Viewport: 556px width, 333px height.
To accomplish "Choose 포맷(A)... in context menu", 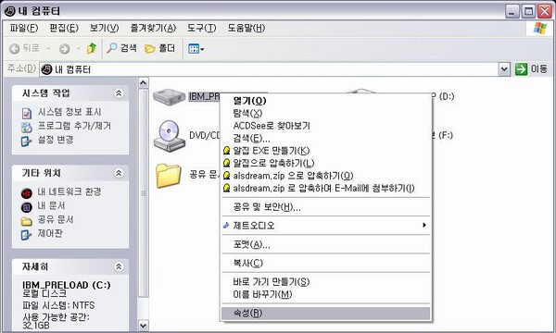I will [325, 244].
